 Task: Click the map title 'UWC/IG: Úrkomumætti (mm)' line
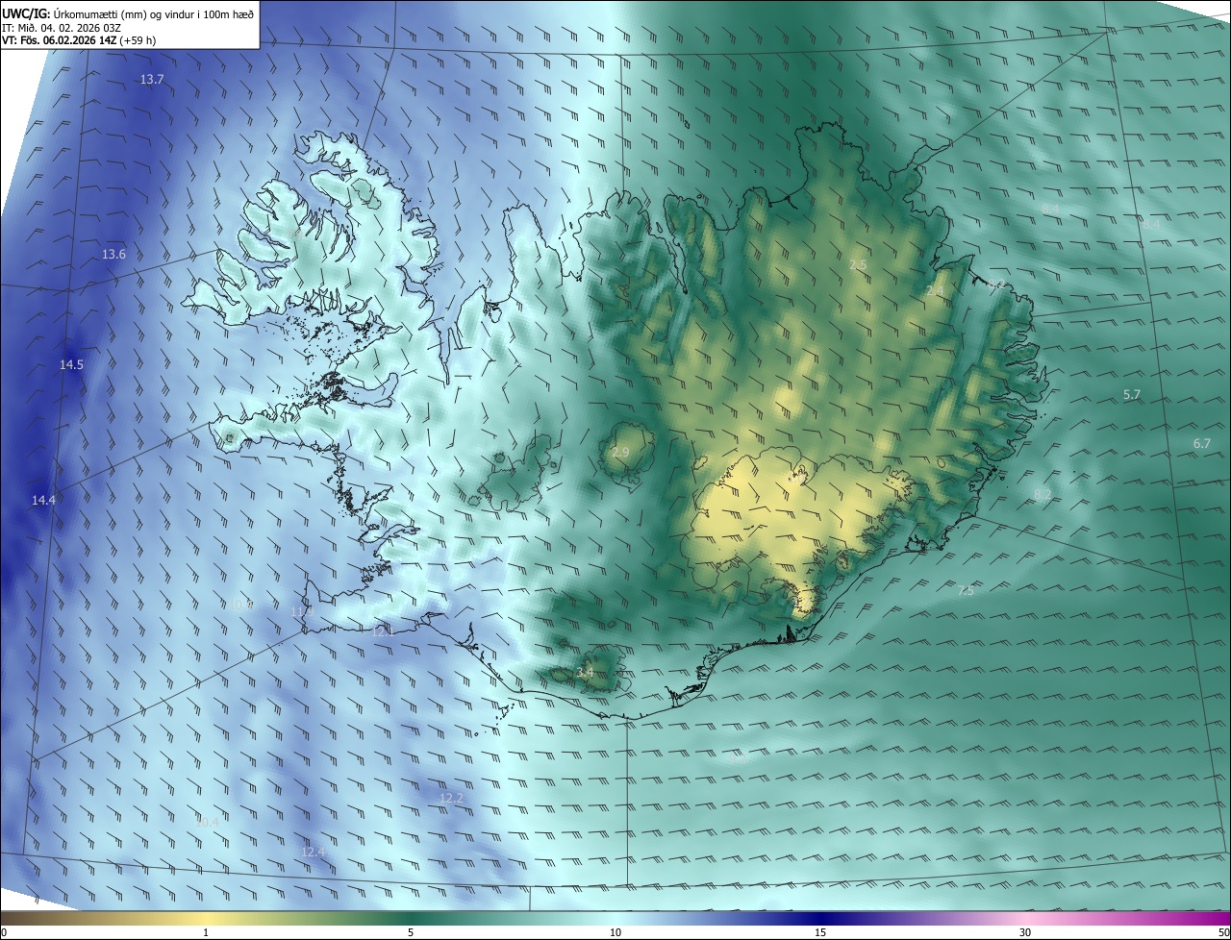[128, 13]
